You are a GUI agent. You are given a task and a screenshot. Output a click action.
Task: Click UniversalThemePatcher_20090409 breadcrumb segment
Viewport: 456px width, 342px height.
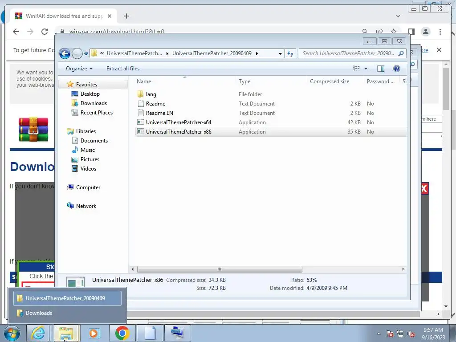[x=212, y=53]
